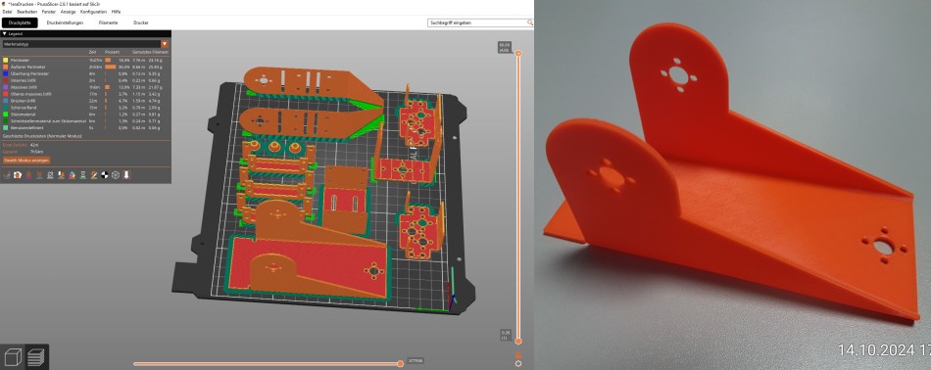Switch to the sliced layers preview icon
Image resolution: width=931 pixels, height=370 pixels.
coord(36,357)
